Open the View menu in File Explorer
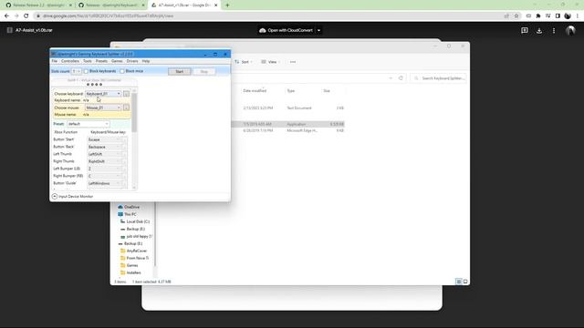Screen dimensions: 584x328 click(271, 62)
